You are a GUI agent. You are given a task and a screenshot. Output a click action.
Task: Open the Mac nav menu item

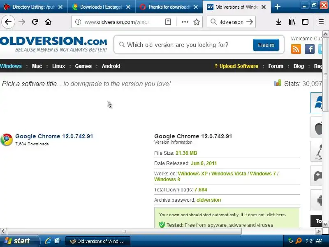[37, 66]
